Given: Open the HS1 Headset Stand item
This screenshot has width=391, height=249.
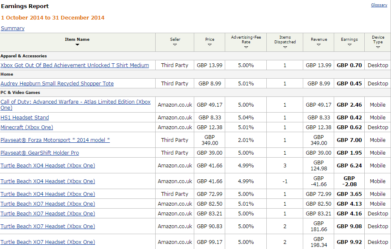Looking at the screenshot, I should click(25, 117).
